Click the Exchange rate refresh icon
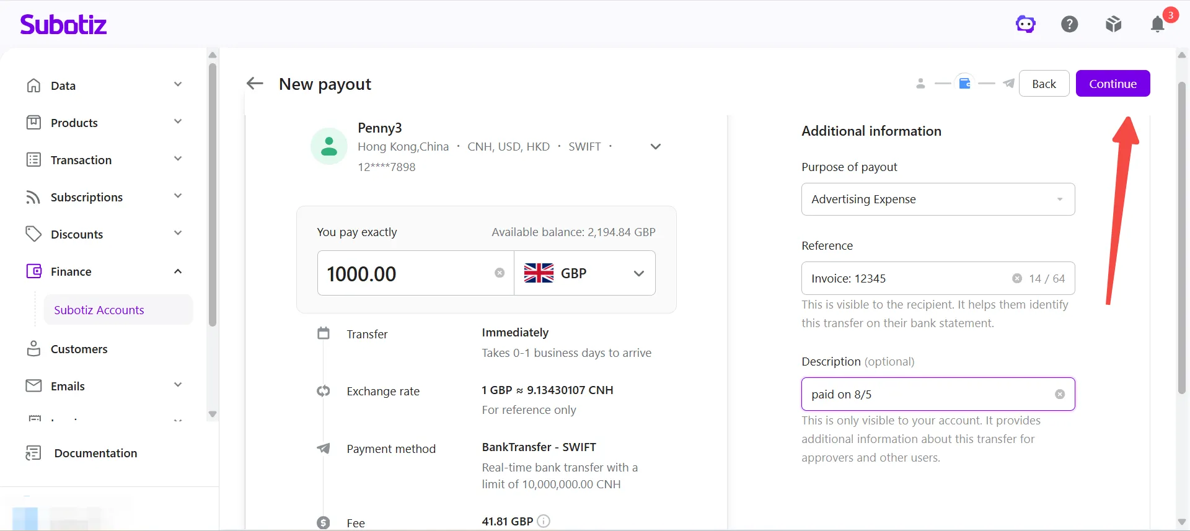Viewport: 1190px width, 531px height. pyautogui.click(x=324, y=391)
